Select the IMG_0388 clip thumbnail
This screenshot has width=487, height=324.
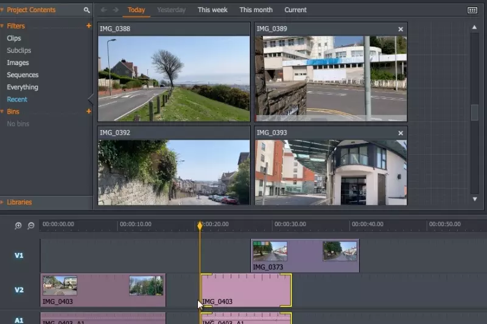(174, 78)
